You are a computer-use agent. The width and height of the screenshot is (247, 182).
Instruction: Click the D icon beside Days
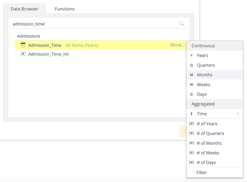coord(192,94)
